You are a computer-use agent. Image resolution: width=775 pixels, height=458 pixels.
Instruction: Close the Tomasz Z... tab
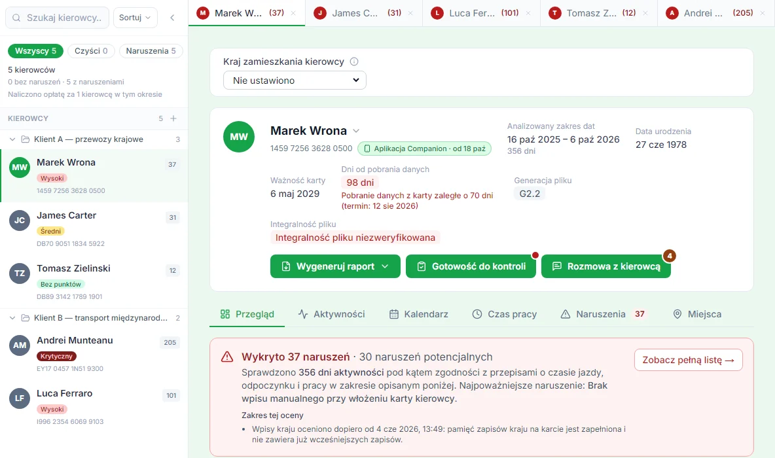(x=645, y=13)
